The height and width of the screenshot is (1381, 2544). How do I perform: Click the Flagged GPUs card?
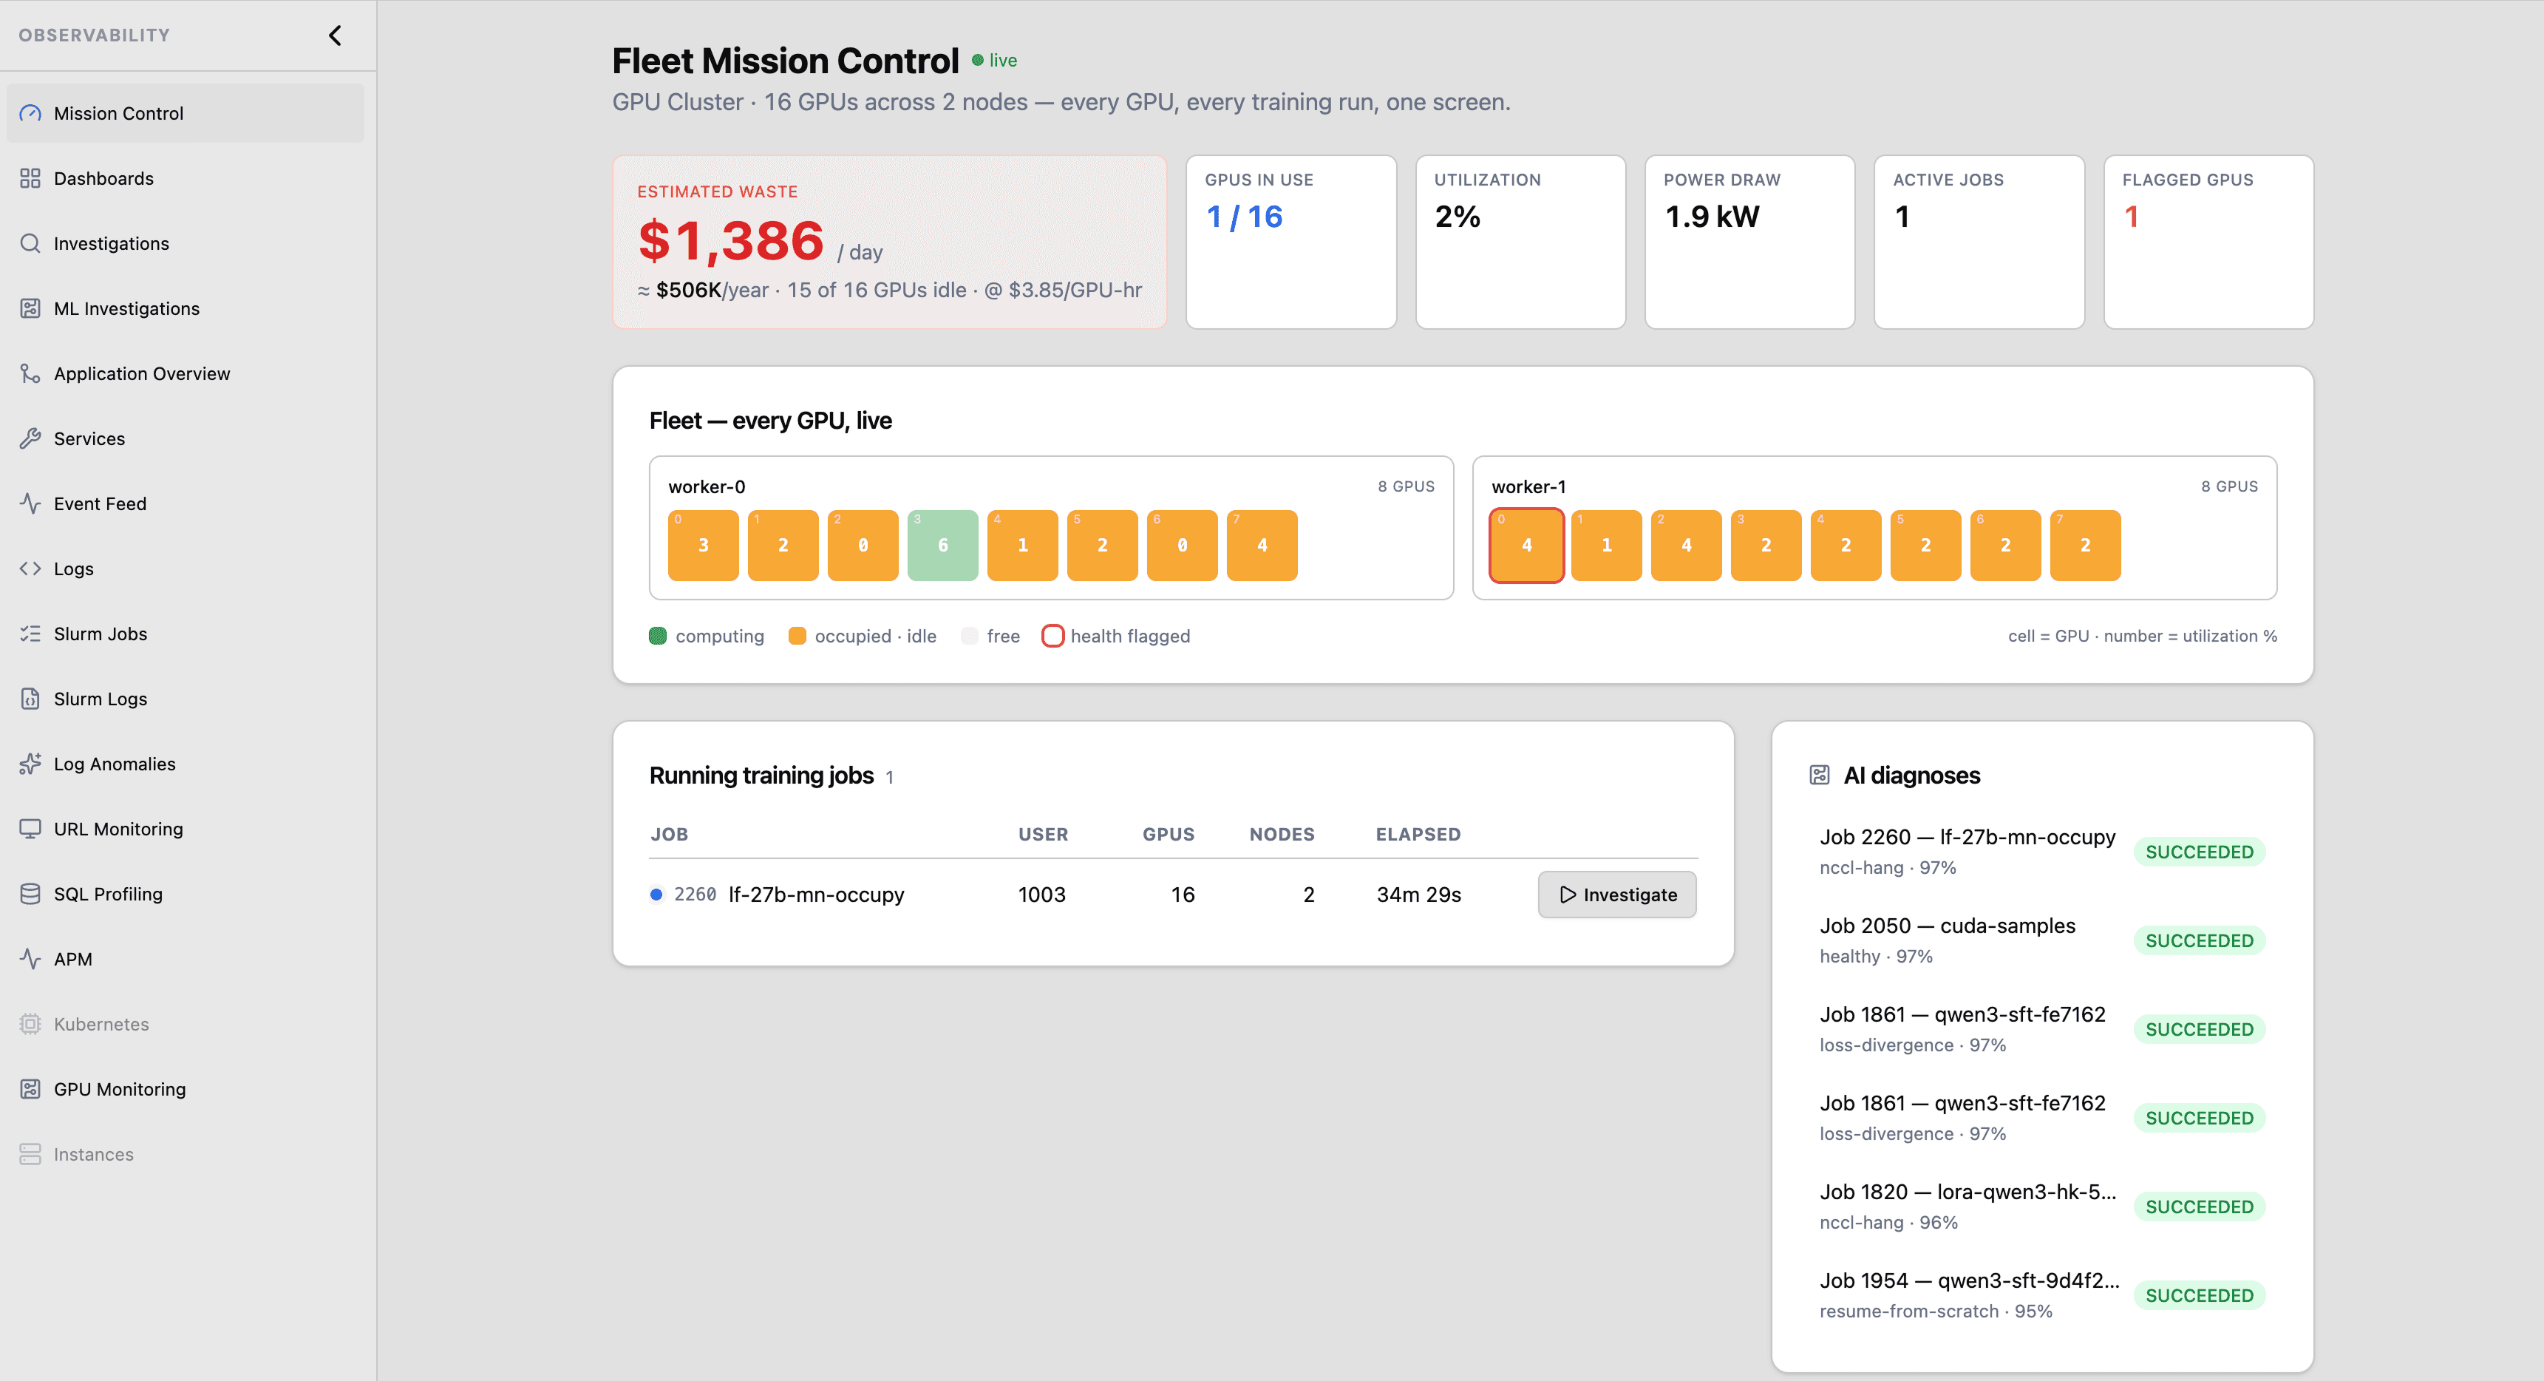[x=2209, y=242]
